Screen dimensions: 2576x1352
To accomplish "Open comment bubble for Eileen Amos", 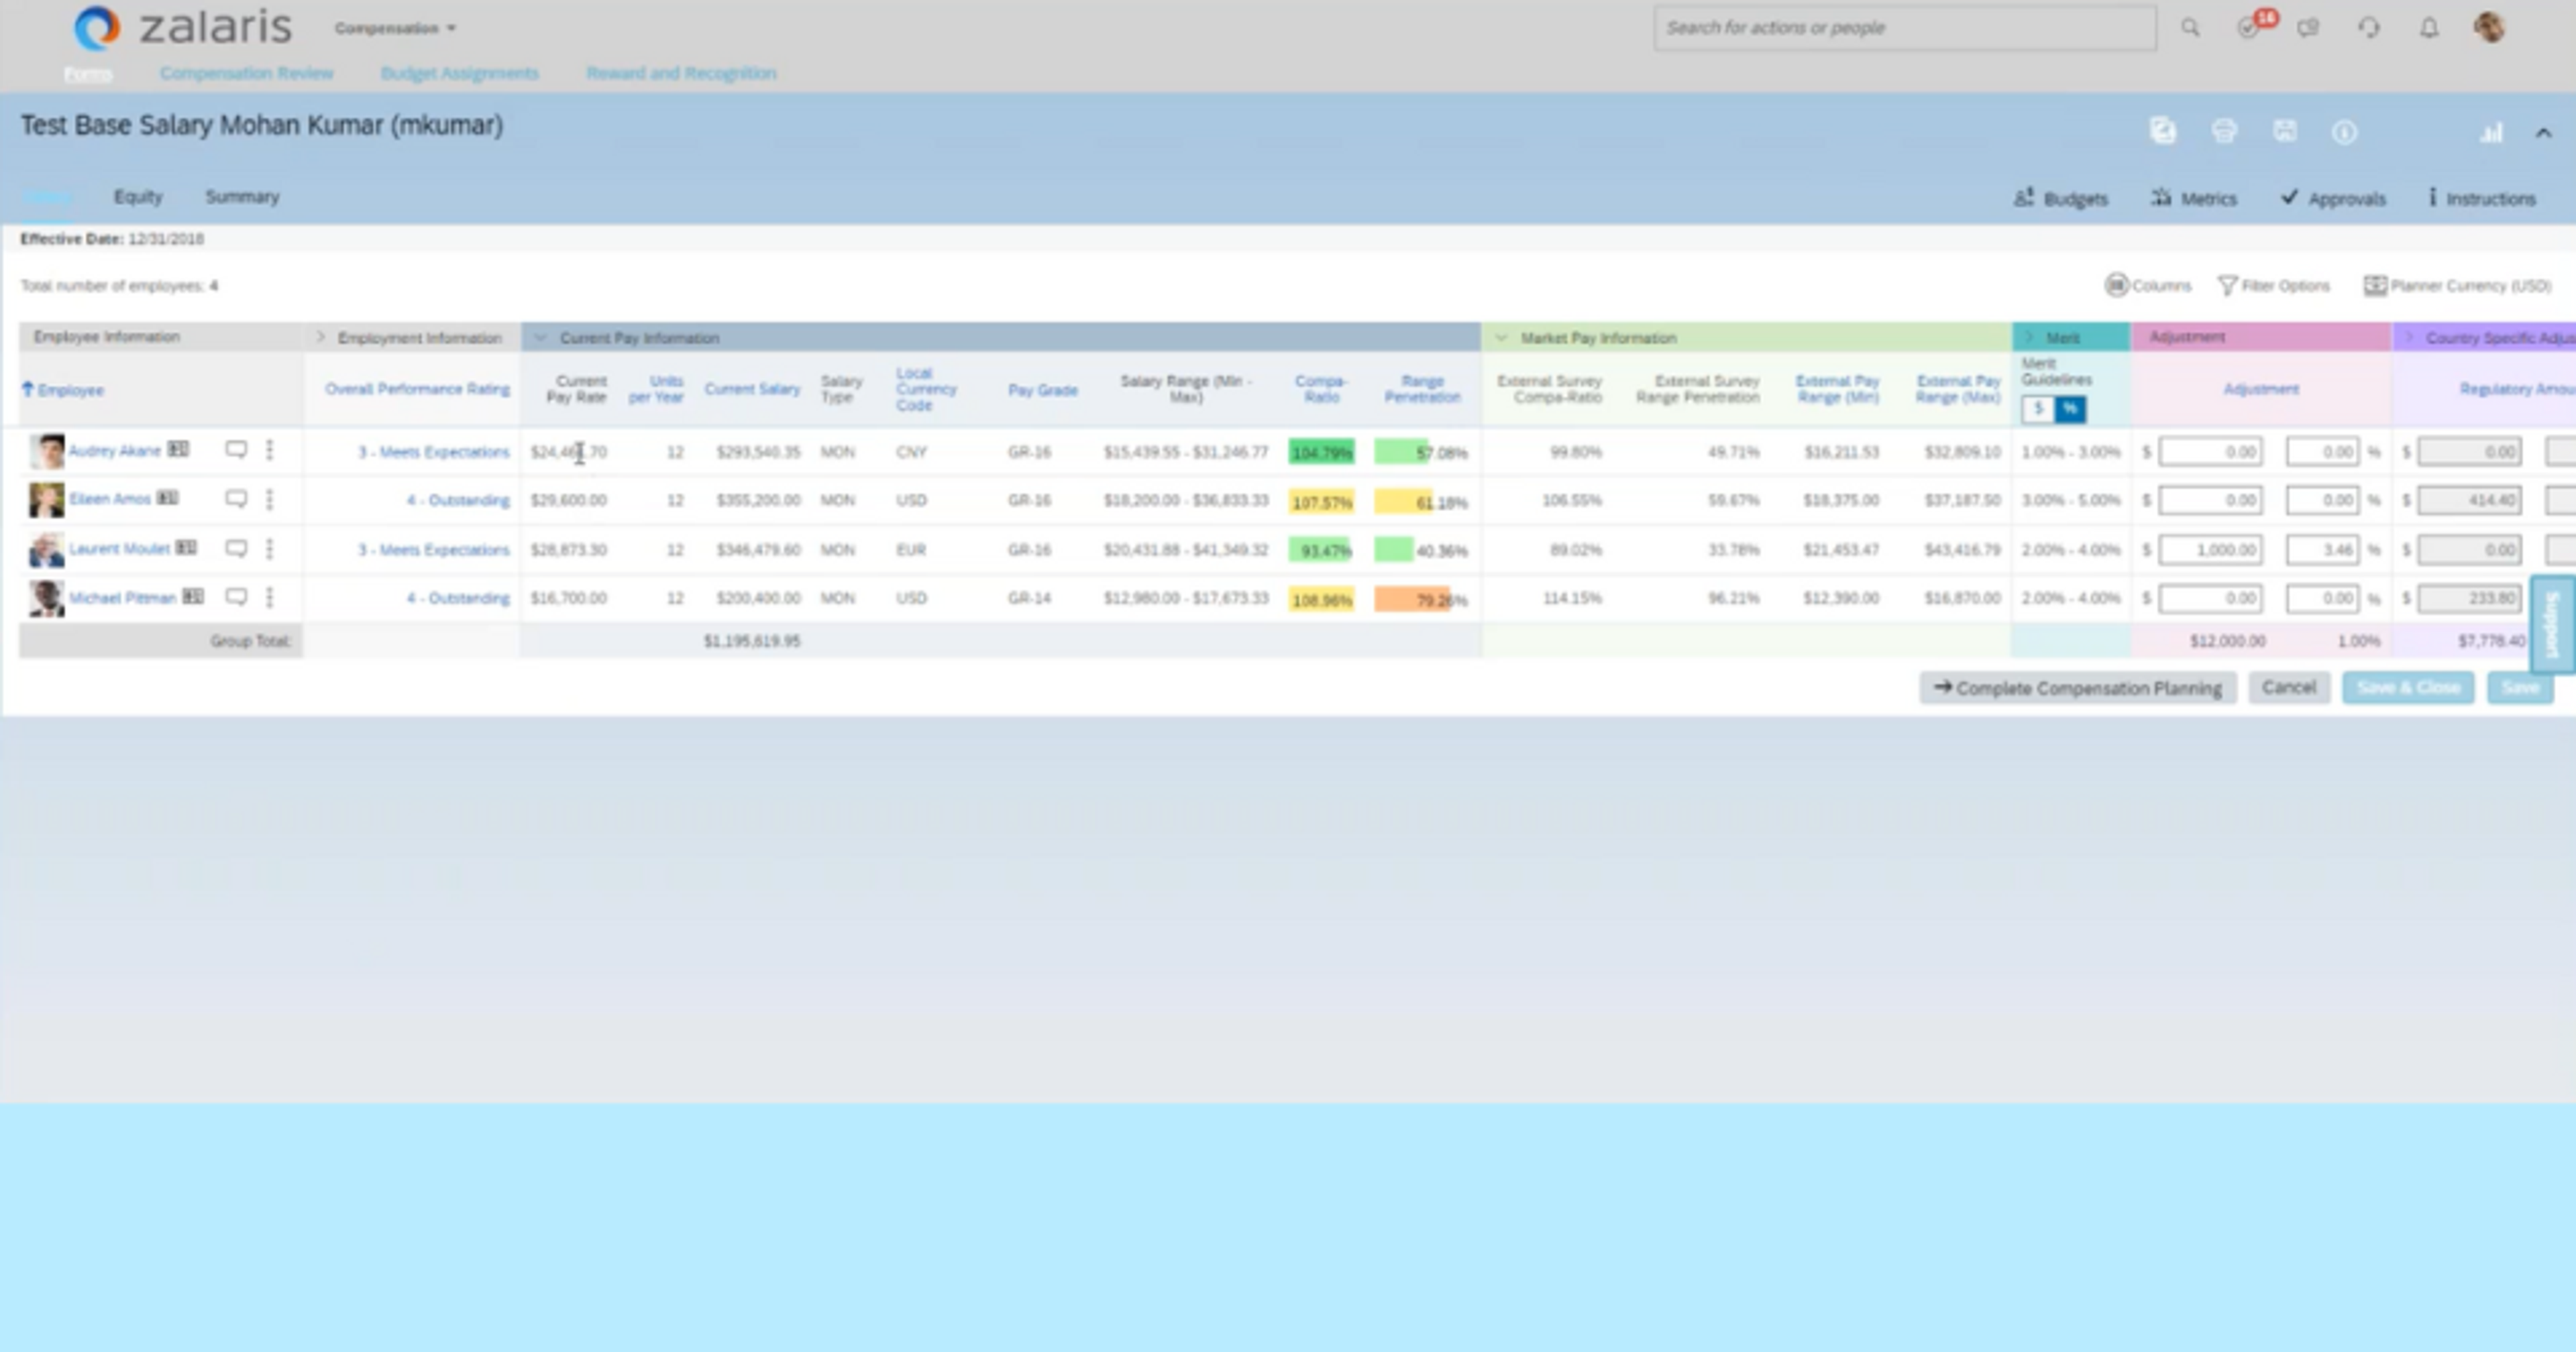I will (236, 499).
